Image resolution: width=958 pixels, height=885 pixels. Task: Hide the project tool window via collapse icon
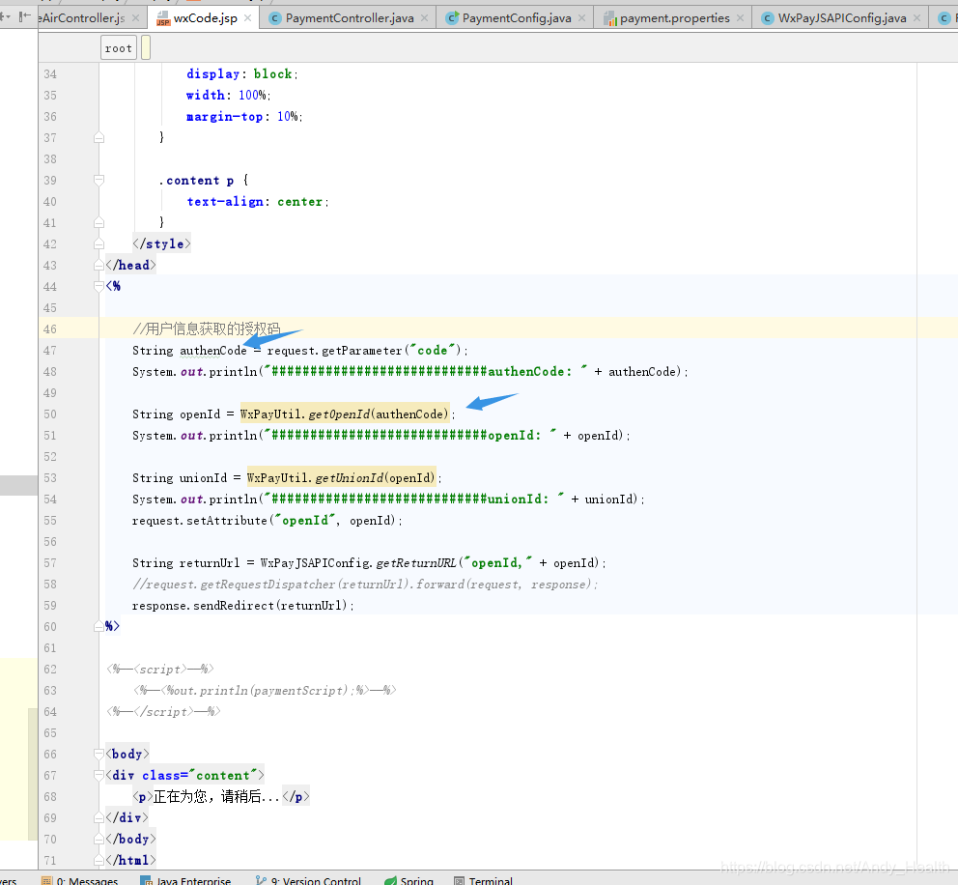coord(25,16)
